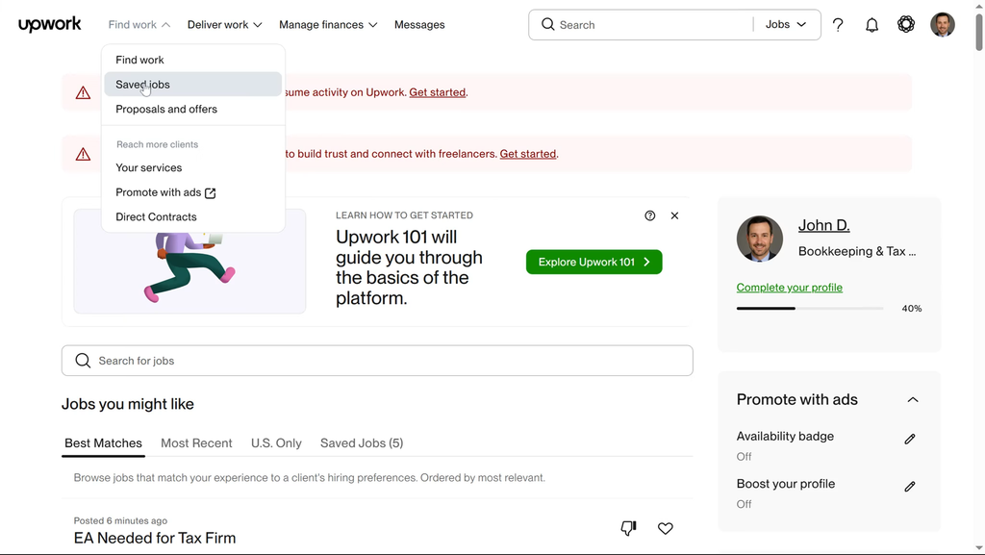Collapse the Promote with ads section
Image resolution: width=985 pixels, height=555 pixels.
click(x=913, y=400)
